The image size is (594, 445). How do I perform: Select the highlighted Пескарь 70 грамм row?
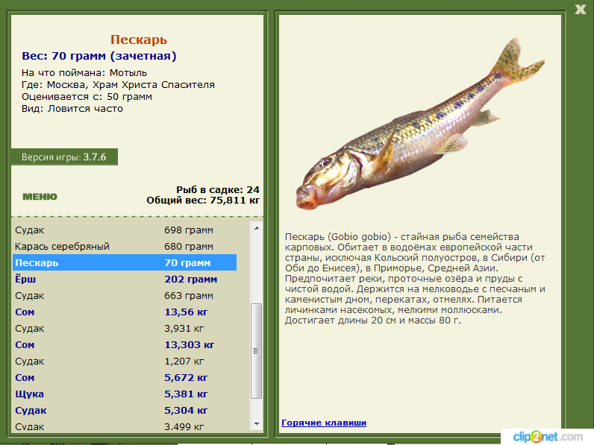click(x=125, y=262)
